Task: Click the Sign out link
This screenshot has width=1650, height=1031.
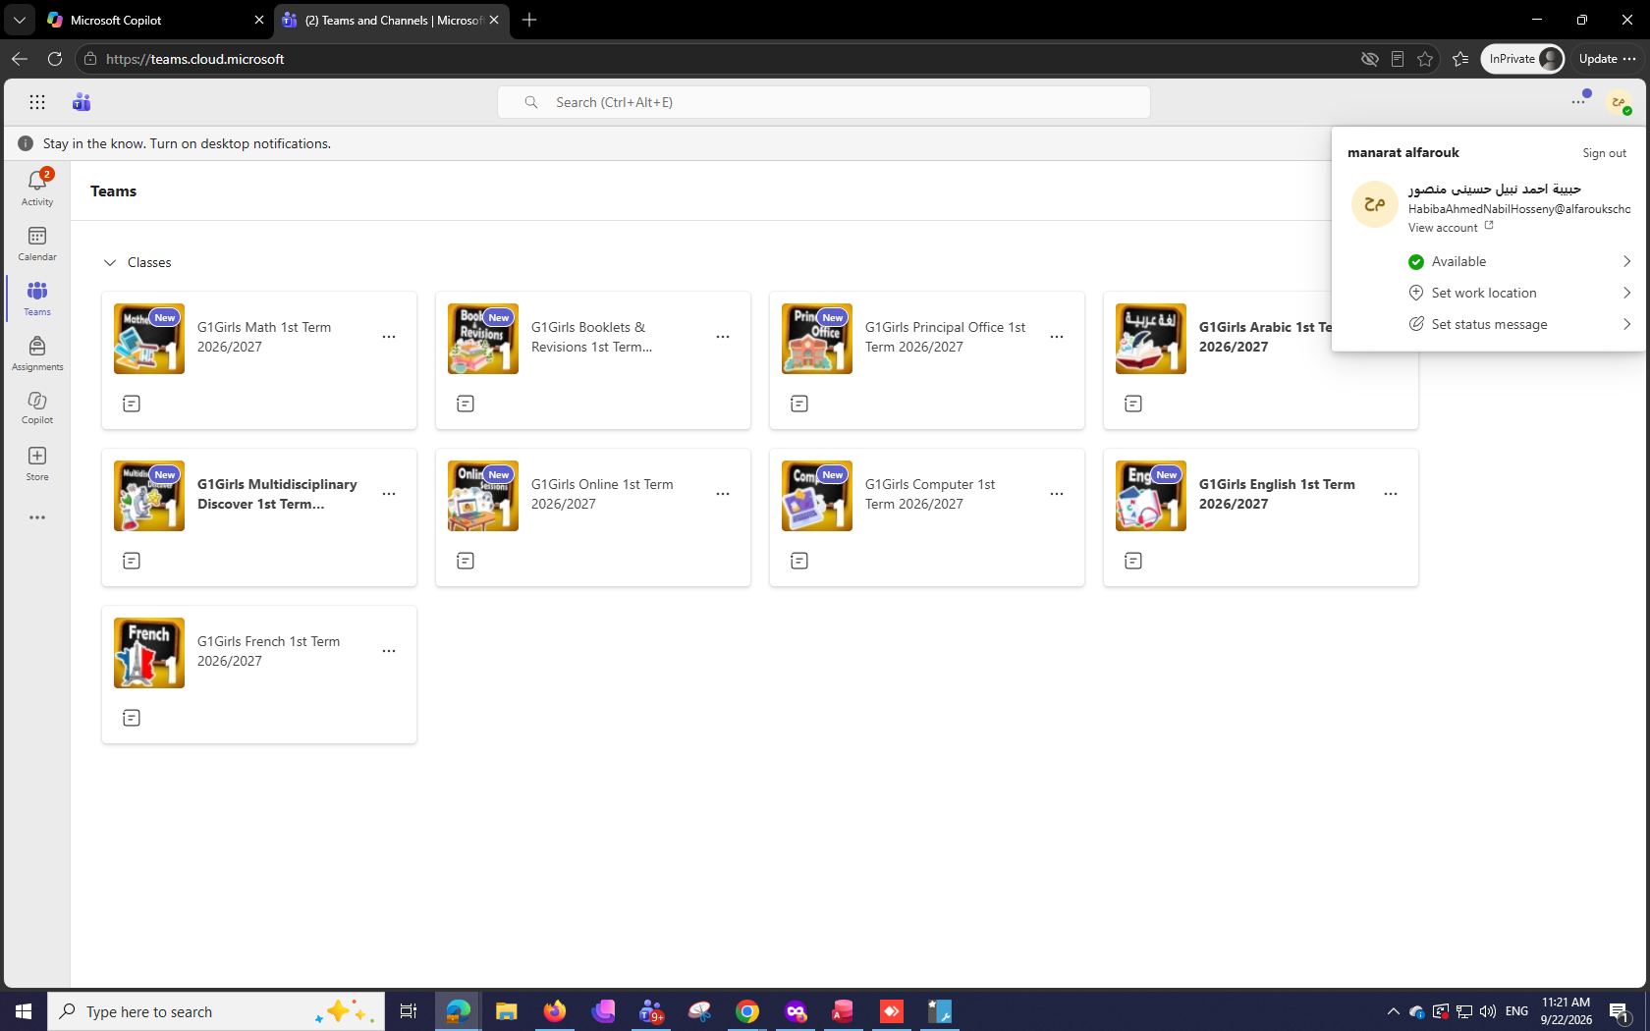Action: pos(1604,153)
